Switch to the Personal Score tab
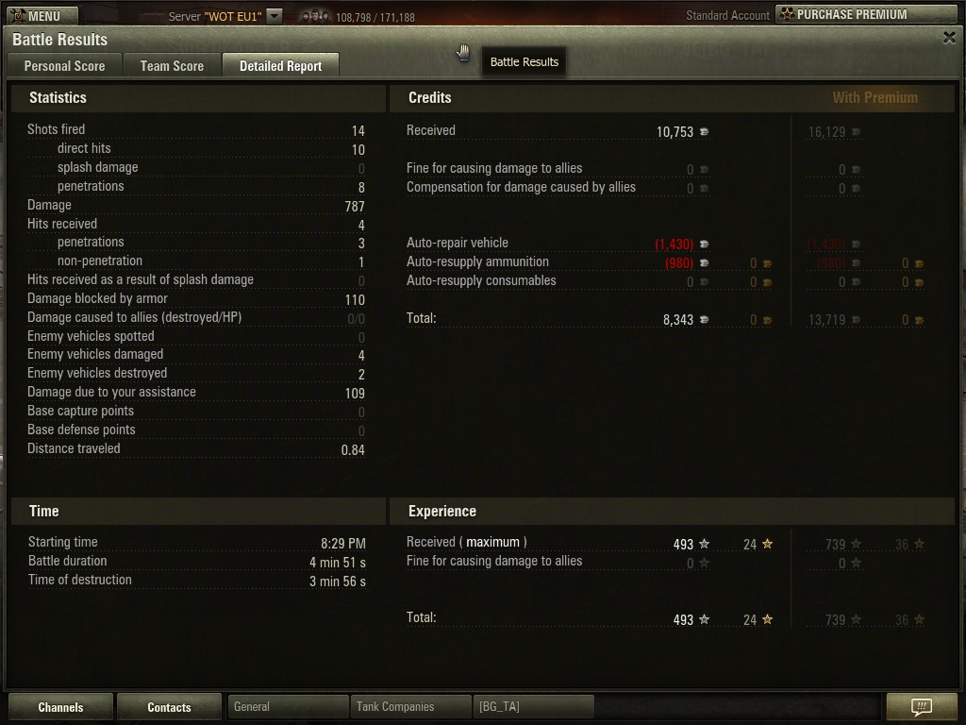This screenshot has height=725, width=966. 64,65
